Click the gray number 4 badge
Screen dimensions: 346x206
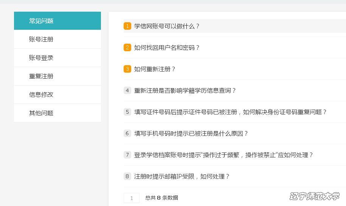(127, 90)
